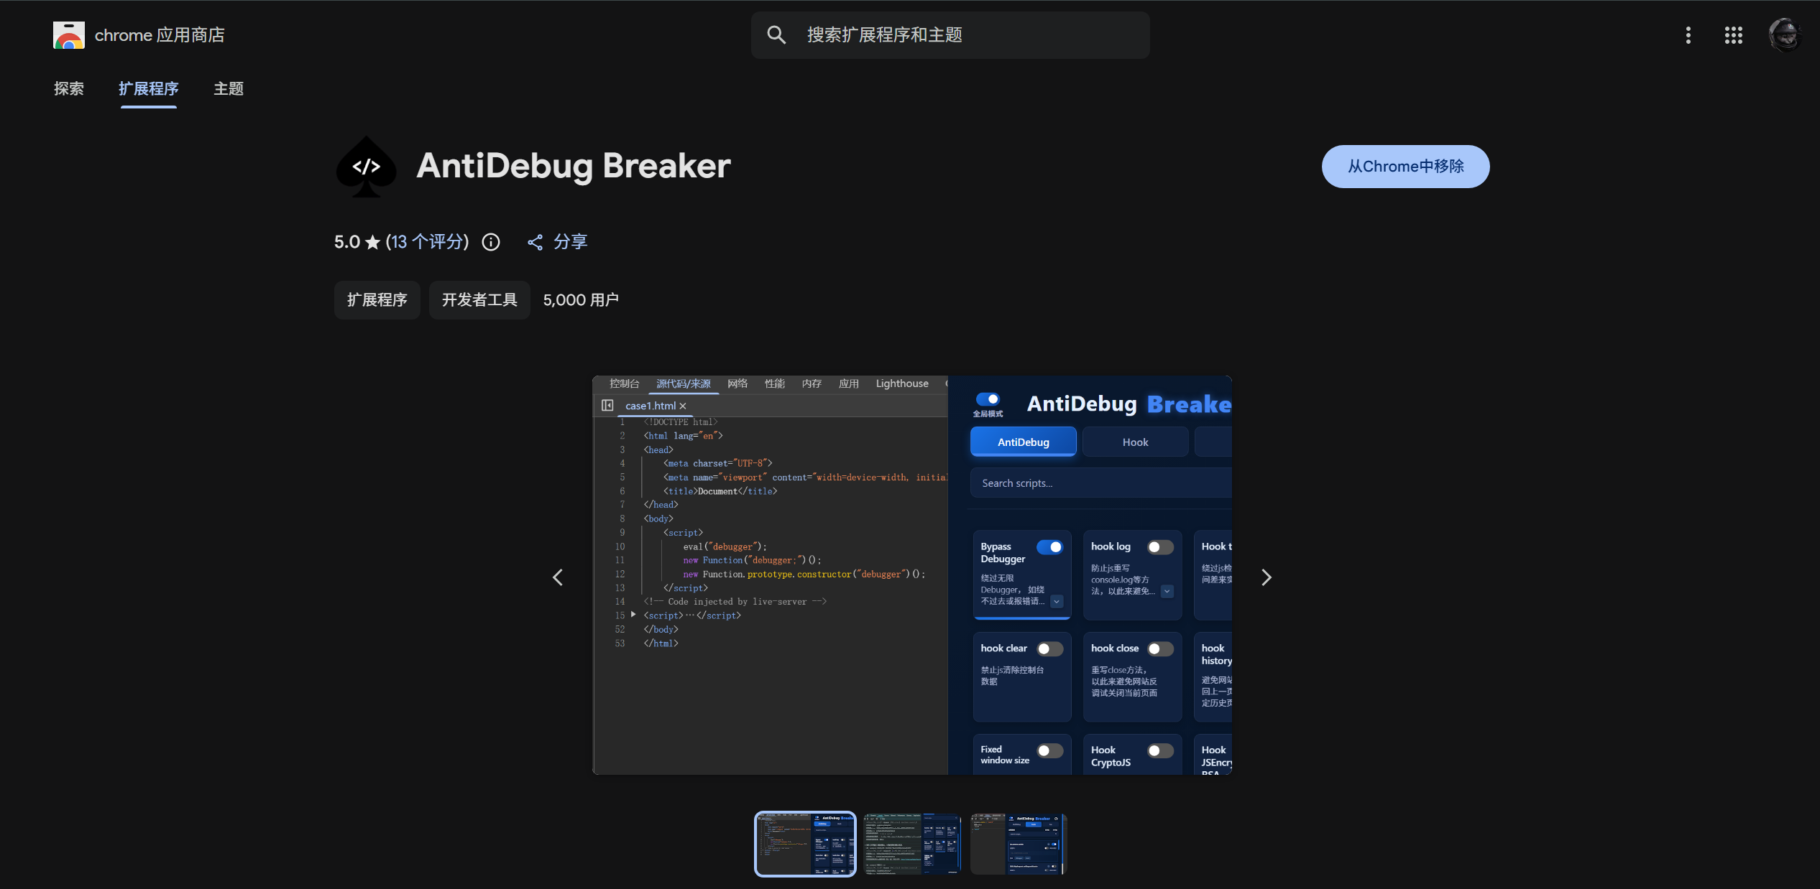
Task: Select the first screenshot thumbnail
Action: 805,844
